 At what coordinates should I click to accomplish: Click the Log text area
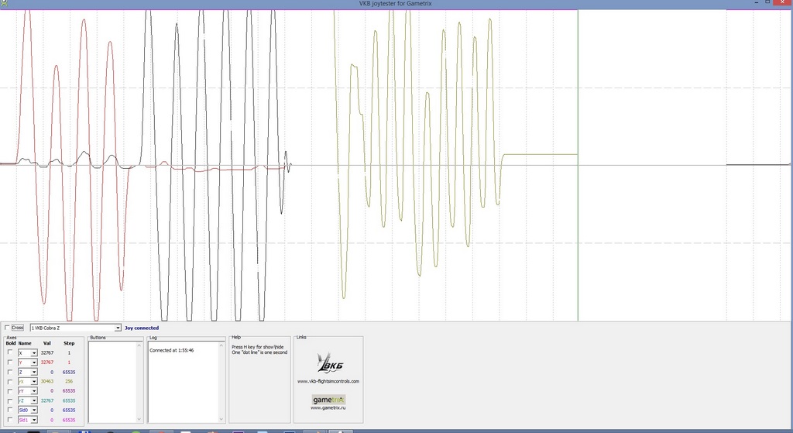[x=186, y=383]
